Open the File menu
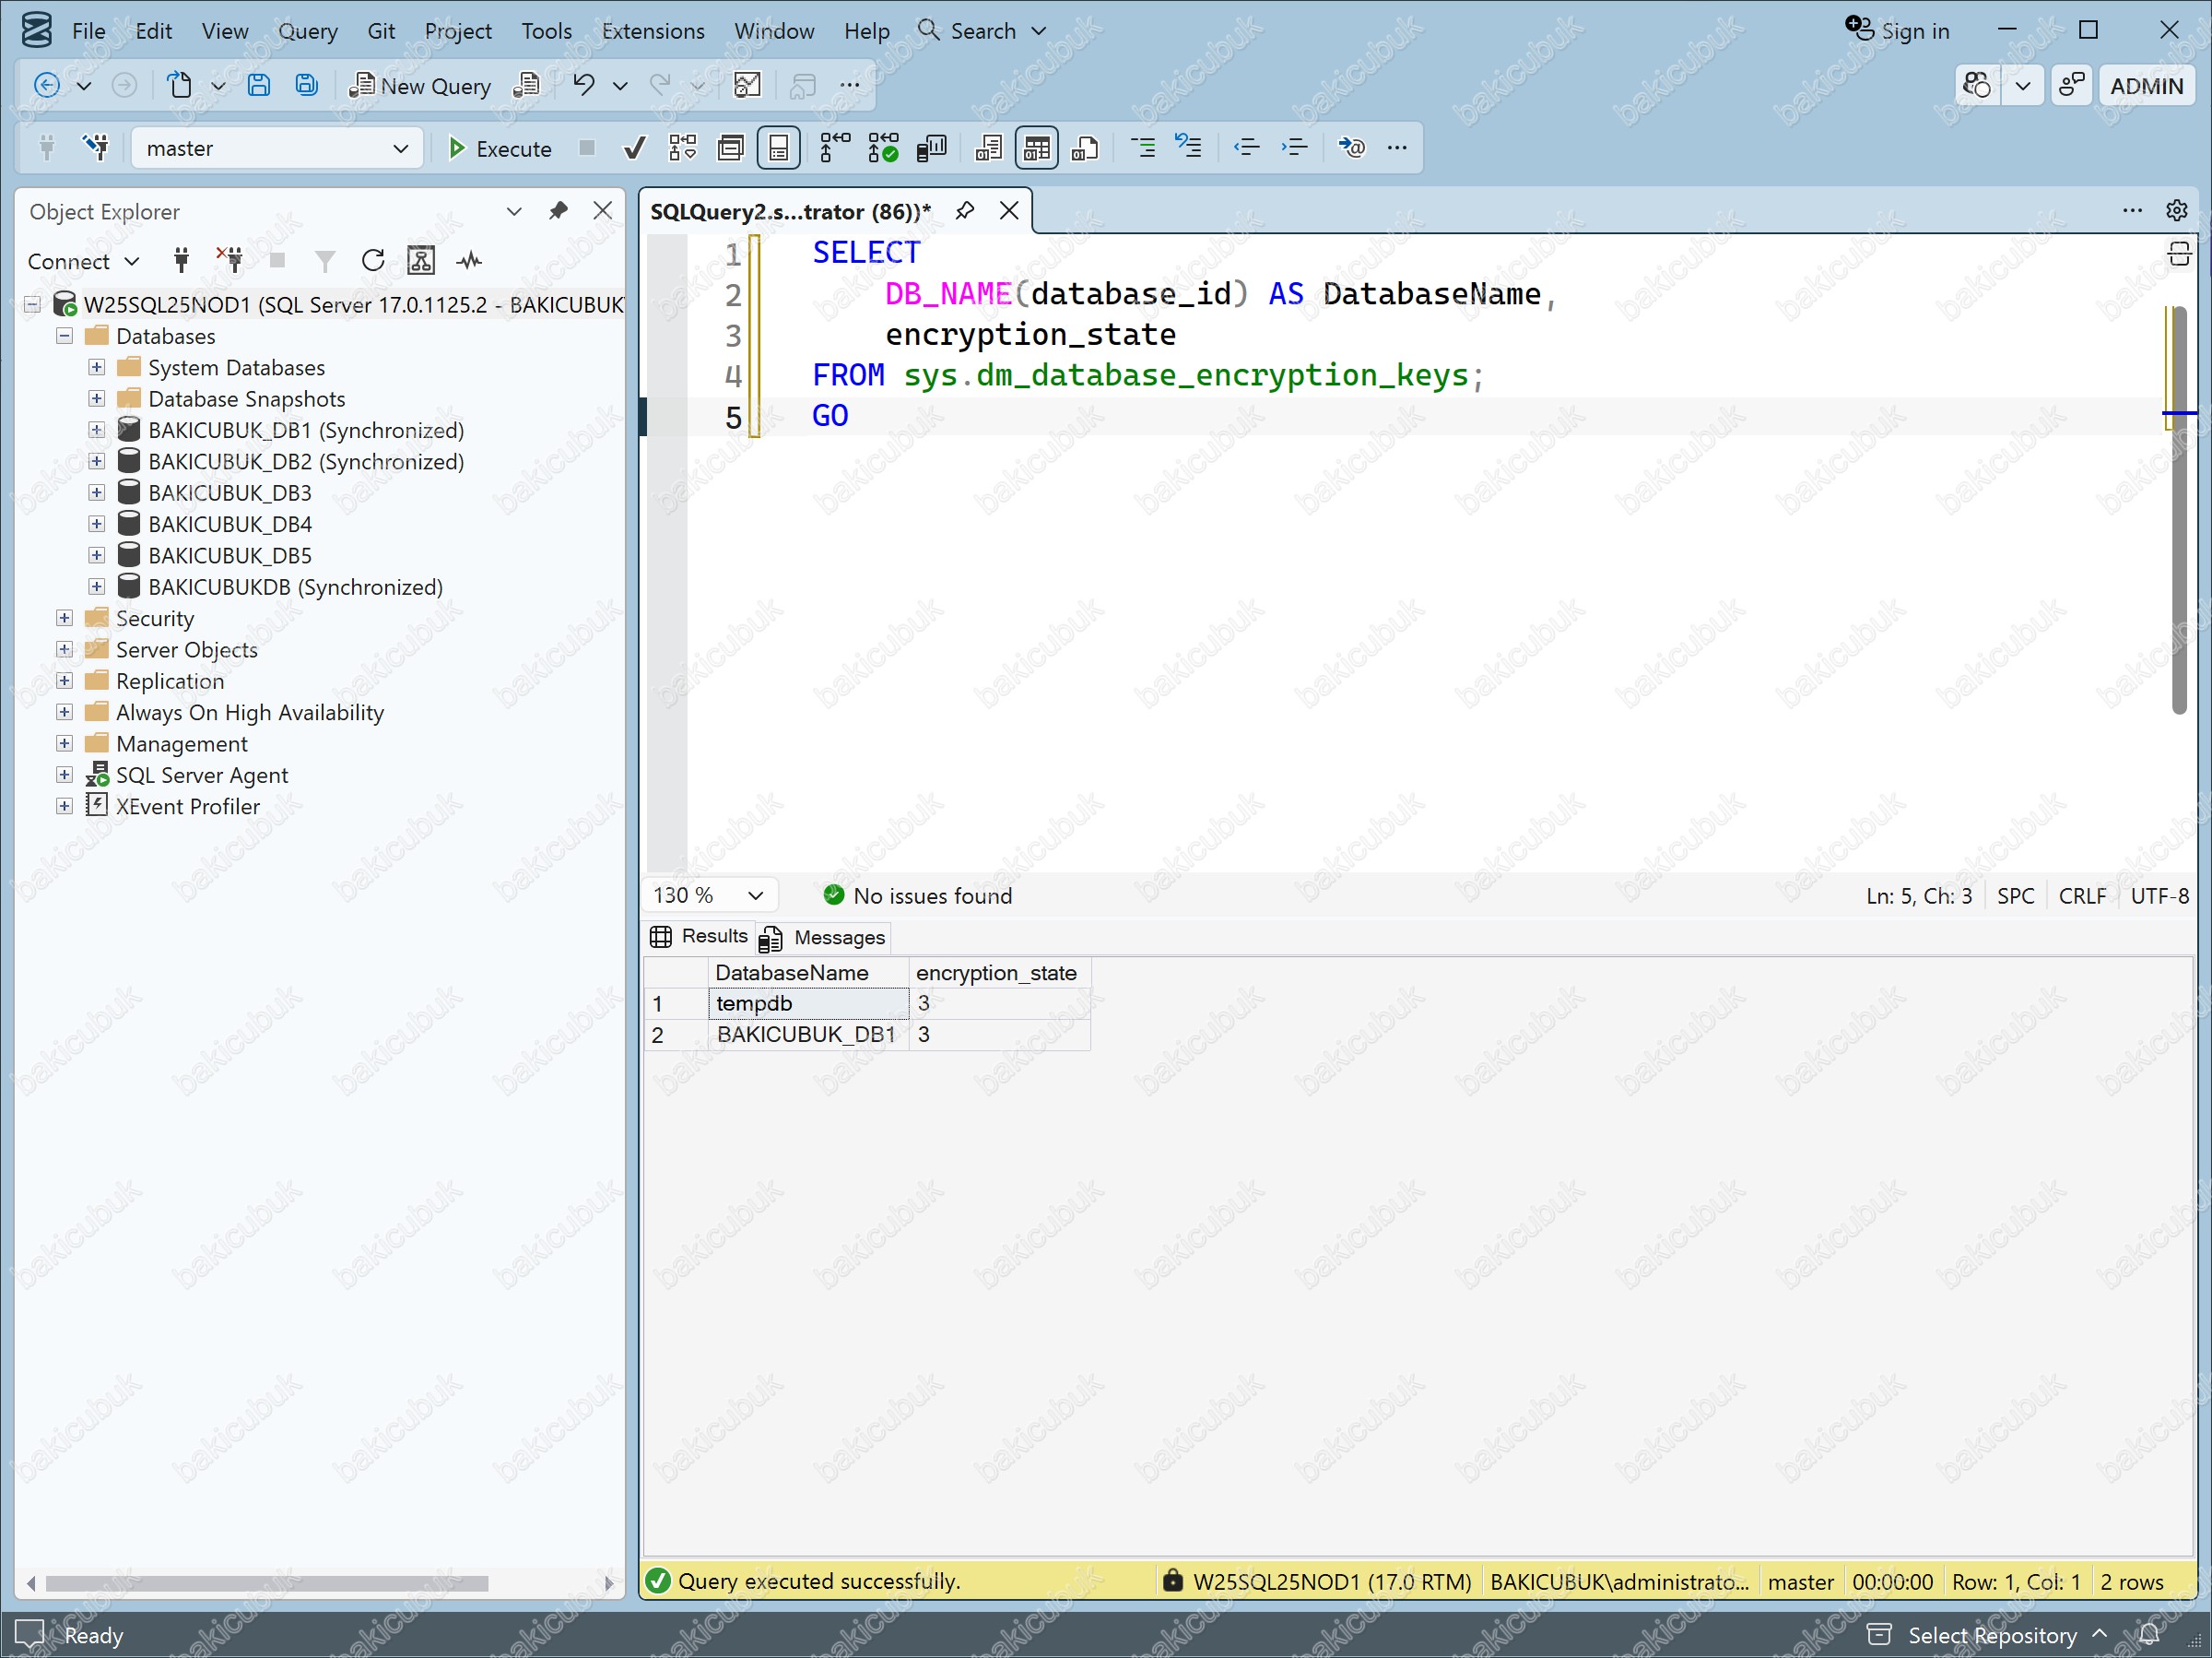The height and width of the screenshot is (1658, 2212). click(x=88, y=31)
